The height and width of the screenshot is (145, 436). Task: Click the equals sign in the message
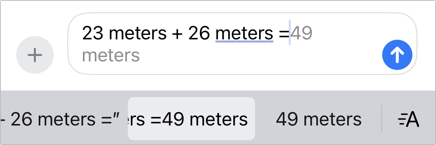[284, 34]
